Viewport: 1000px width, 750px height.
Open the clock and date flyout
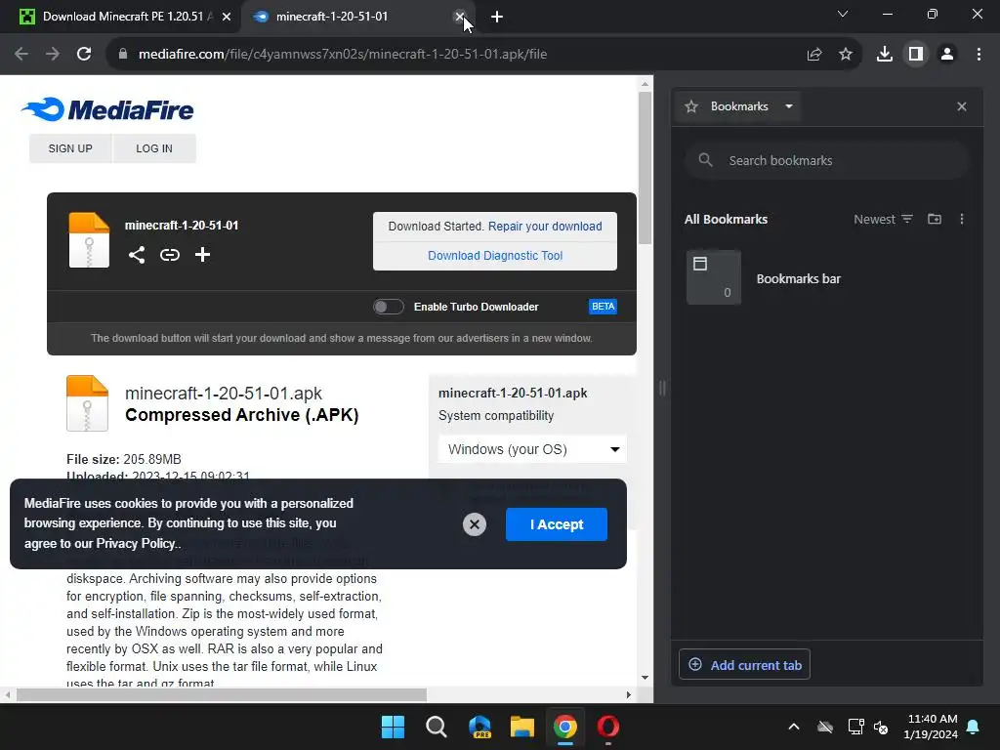tap(931, 727)
